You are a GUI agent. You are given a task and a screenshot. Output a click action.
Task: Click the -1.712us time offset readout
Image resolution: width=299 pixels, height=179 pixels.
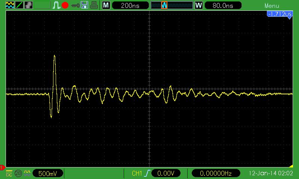tap(280, 14)
